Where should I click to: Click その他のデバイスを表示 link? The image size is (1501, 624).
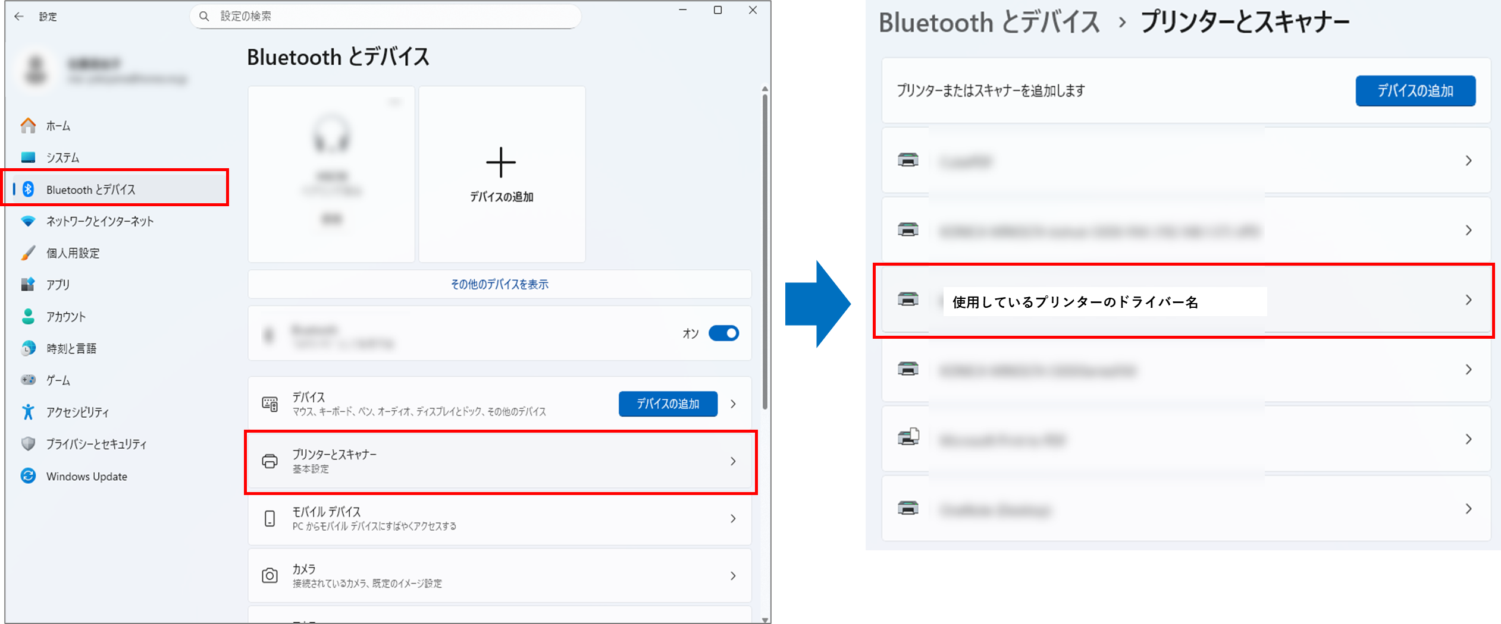pyautogui.click(x=499, y=285)
